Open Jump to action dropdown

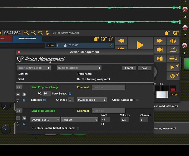coord(79,68)
